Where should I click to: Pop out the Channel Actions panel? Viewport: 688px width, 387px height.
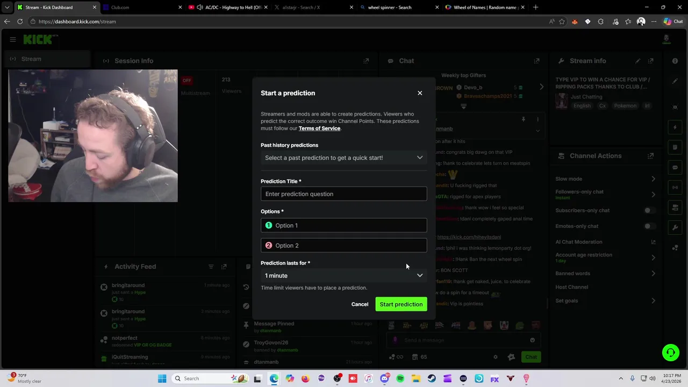point(650,156)
